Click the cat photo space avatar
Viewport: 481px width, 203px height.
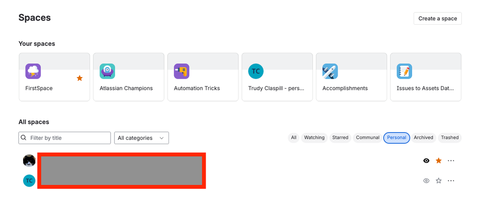point(29,161)
